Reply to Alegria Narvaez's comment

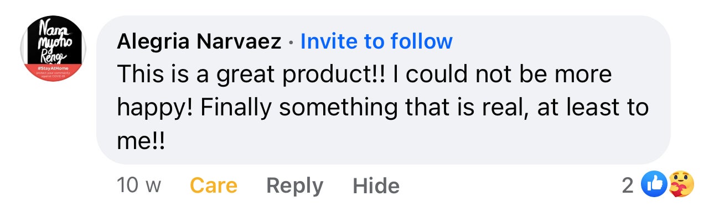point(294,185)
